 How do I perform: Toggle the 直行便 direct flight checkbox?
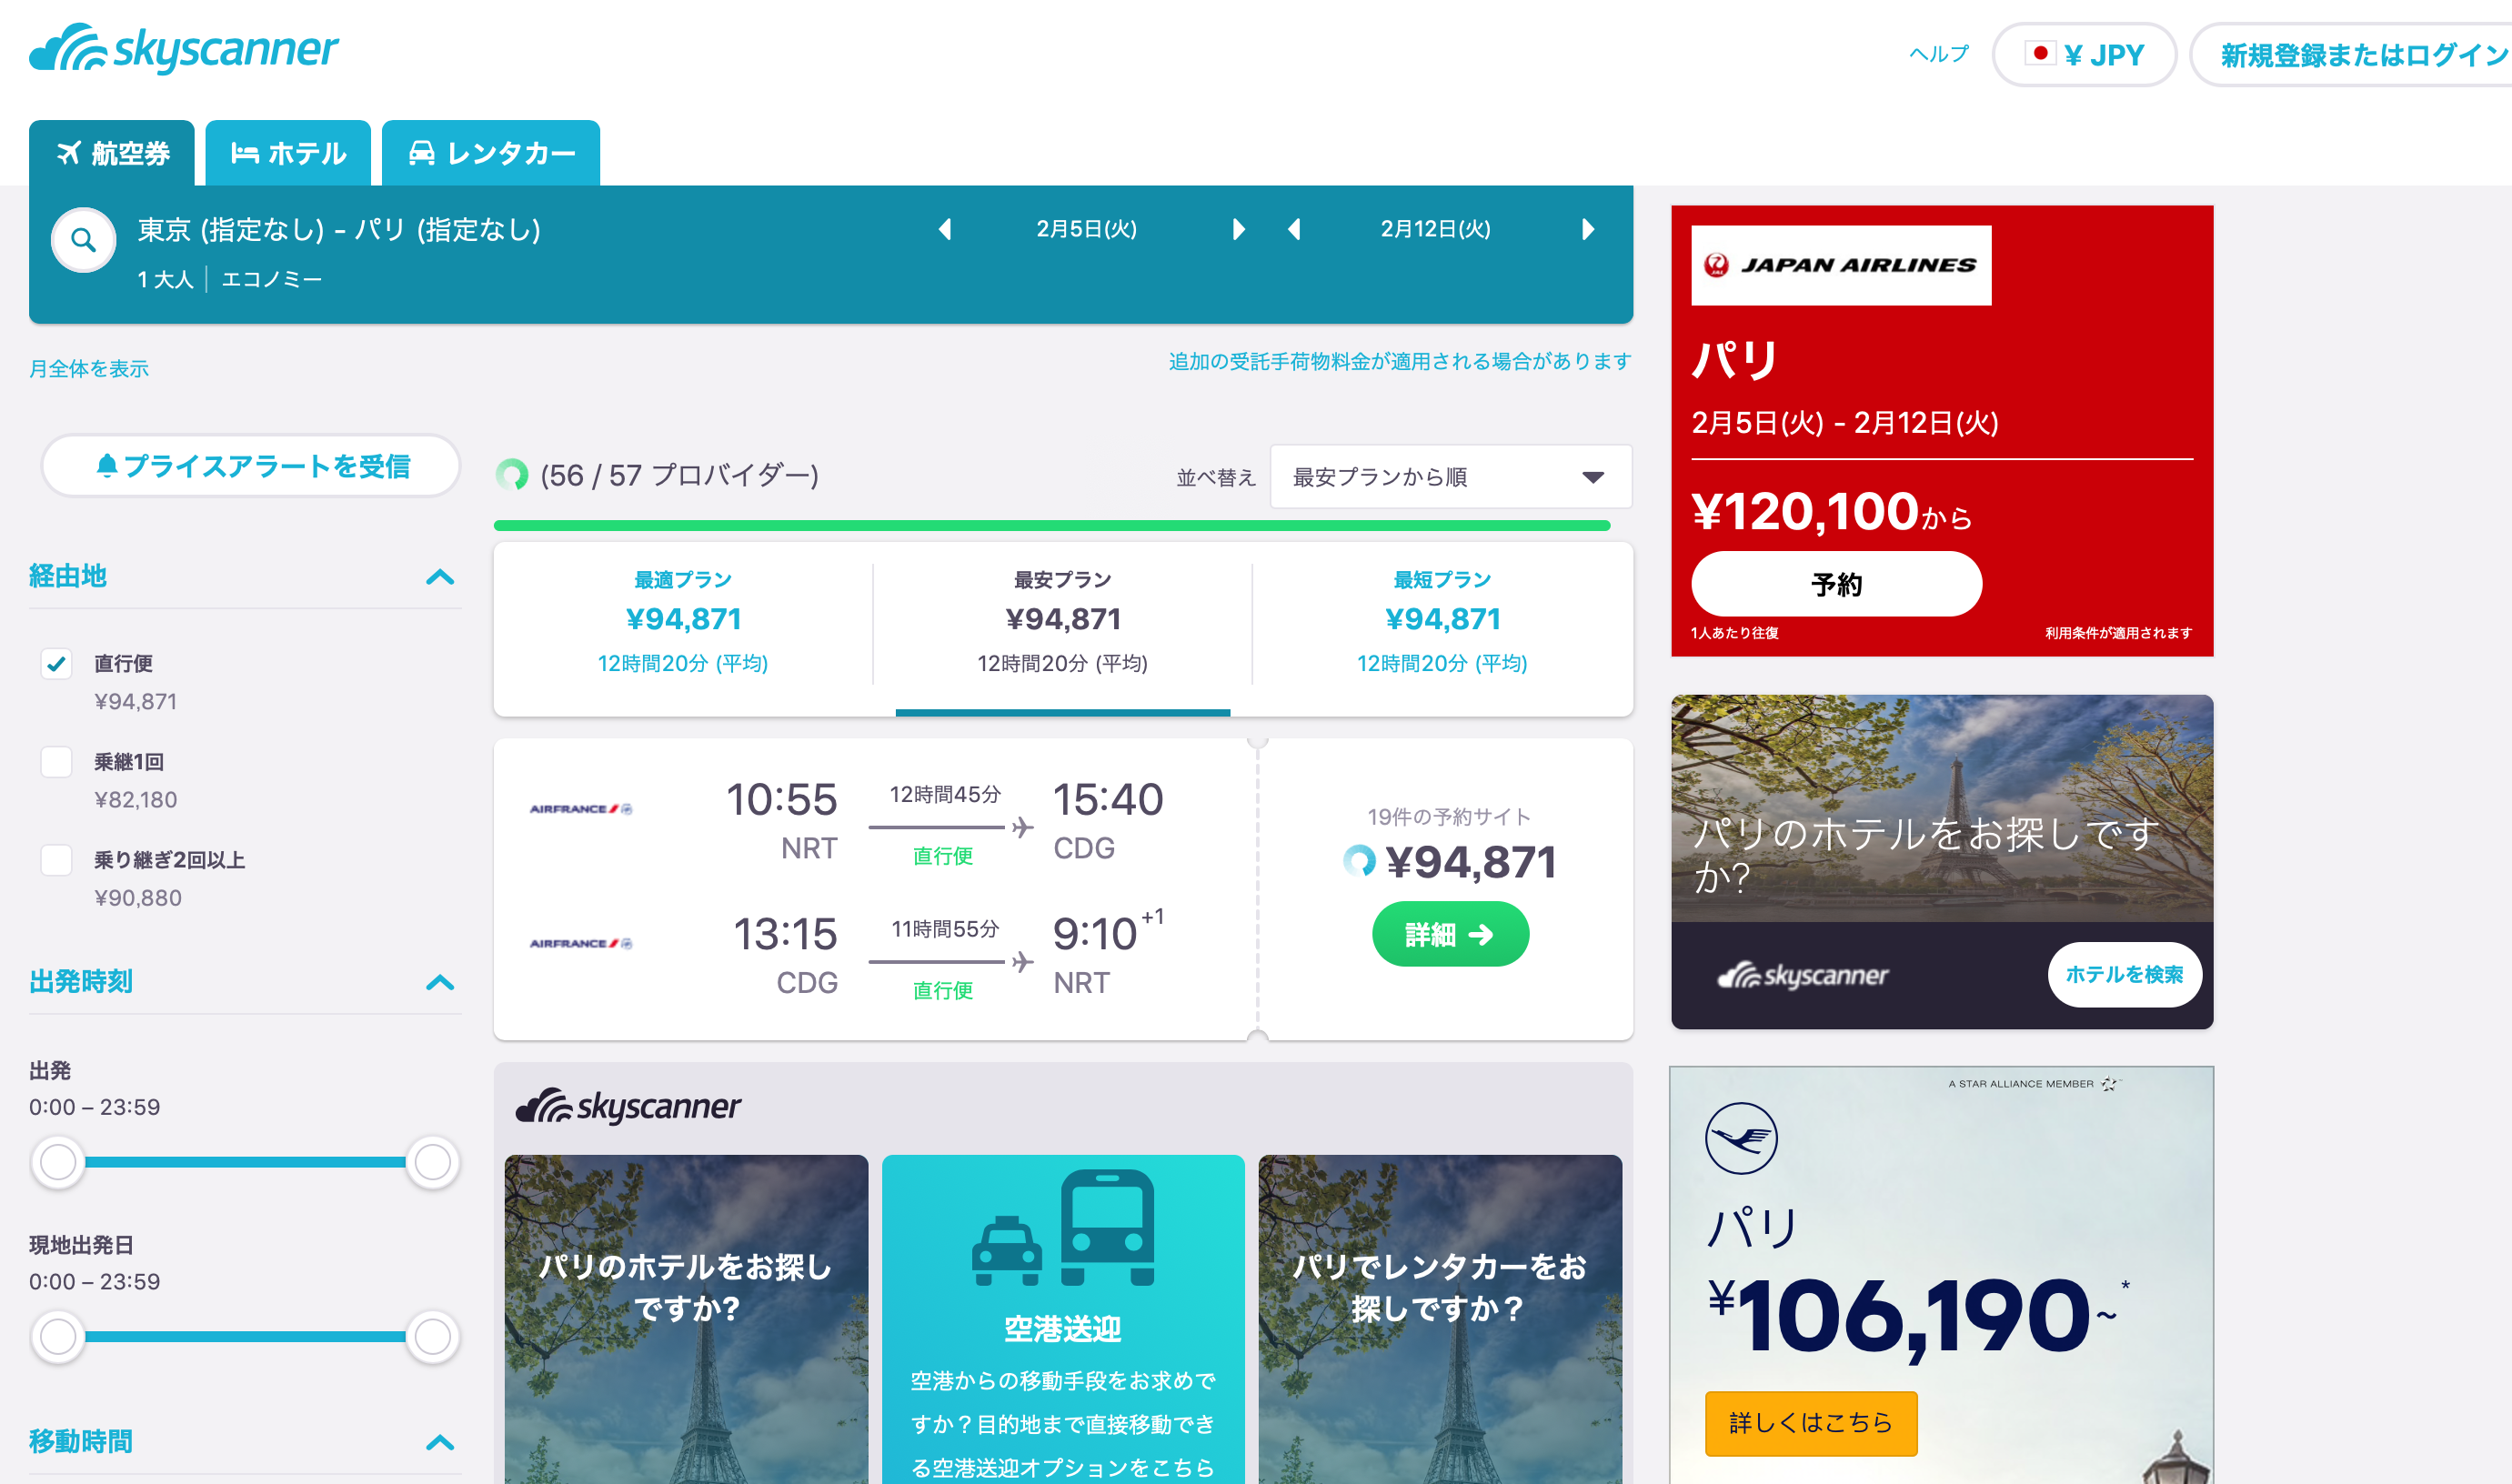tap(57, 663)
